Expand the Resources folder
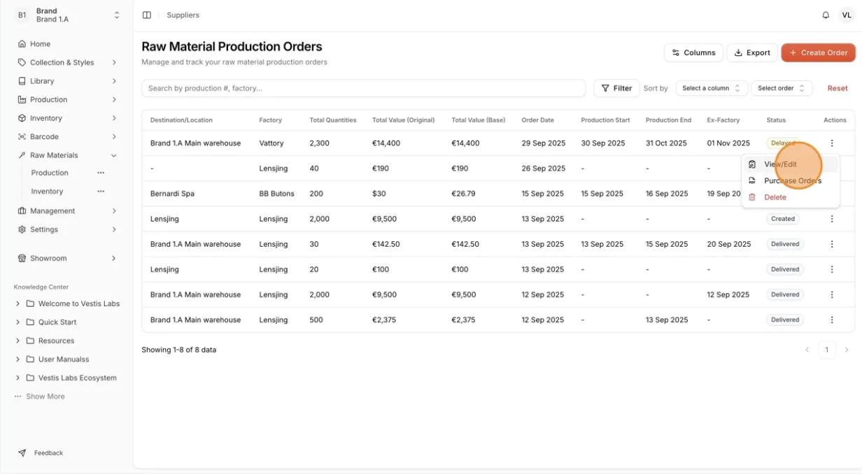The width and height of the screenshot is (862, 474). point(17,340)
